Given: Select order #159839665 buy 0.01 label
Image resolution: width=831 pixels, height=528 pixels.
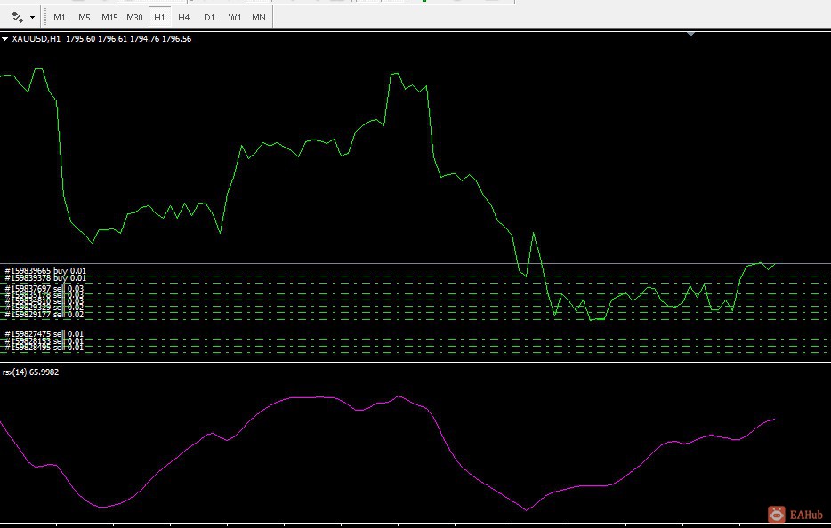Looking at the screenshot, I should click(x=45, y=270).
